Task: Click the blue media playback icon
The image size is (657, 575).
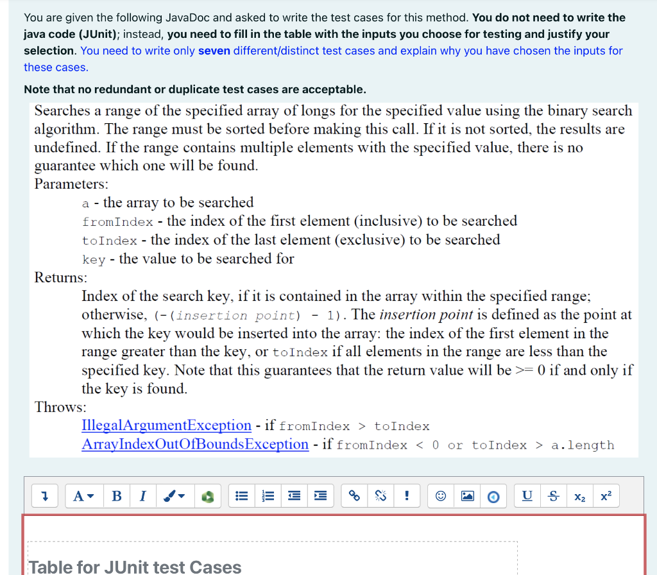Action: pyautogui.click(x=493, y=496)
